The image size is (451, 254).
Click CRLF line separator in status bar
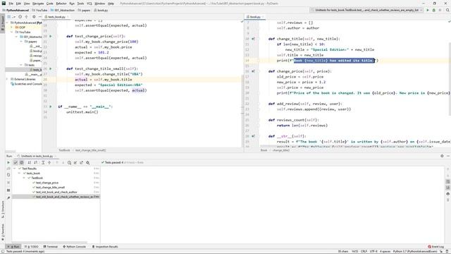click(x=364, y=251)
